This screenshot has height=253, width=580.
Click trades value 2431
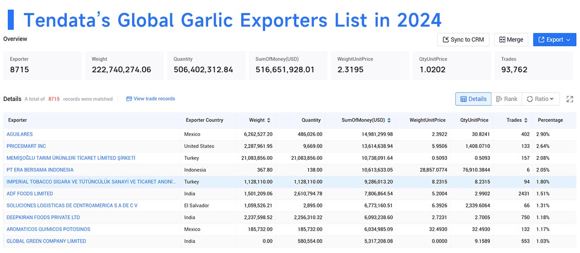click(523, 194)
